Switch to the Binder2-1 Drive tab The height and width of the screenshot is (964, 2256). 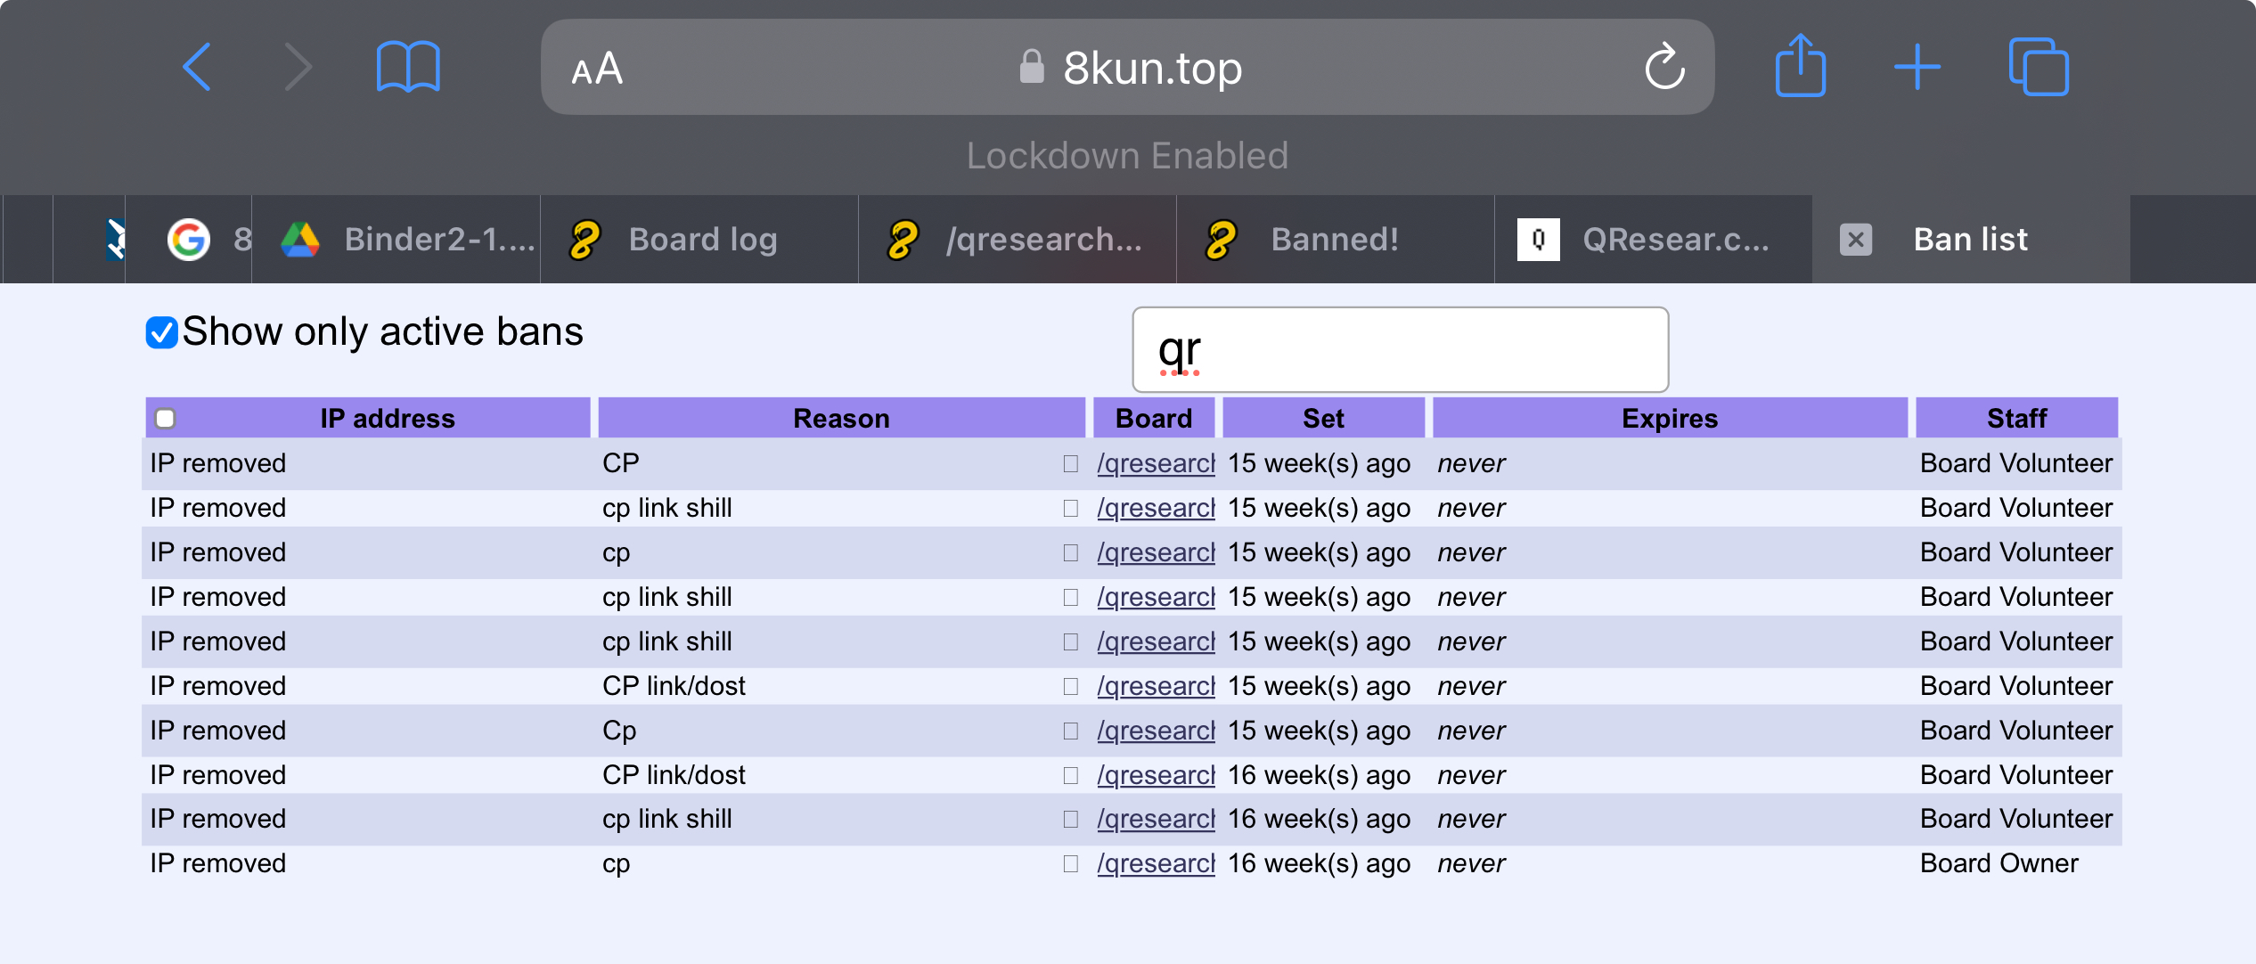click(x=396, y=240)
